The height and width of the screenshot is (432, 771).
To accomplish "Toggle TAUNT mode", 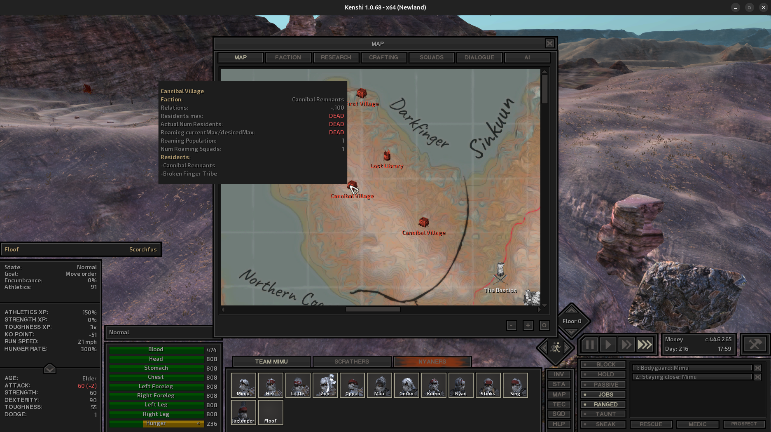I will click(x=603, y=414).
